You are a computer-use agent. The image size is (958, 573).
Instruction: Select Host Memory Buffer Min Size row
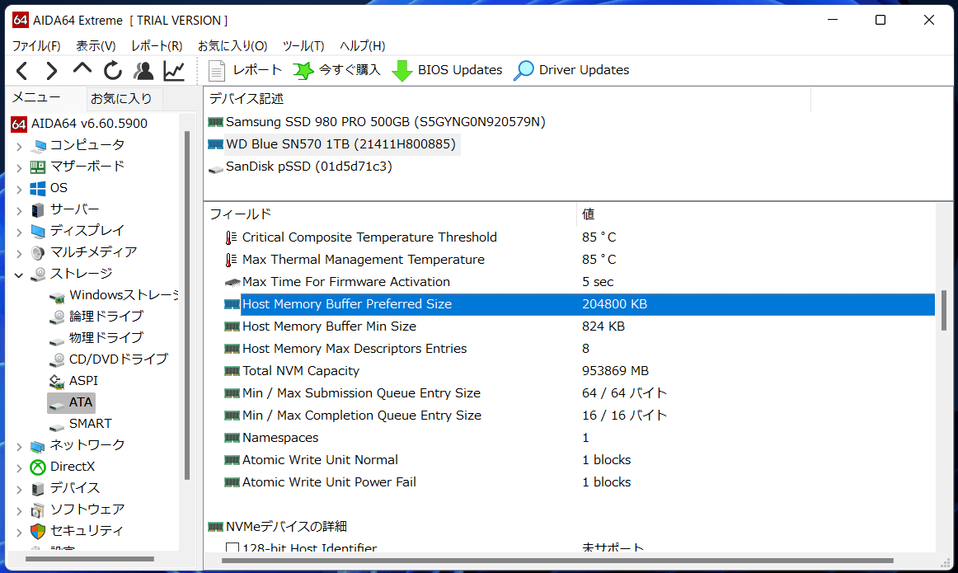click(580, 326)
